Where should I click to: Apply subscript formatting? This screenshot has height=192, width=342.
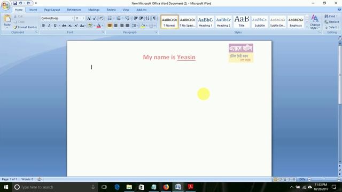(70, 26)
